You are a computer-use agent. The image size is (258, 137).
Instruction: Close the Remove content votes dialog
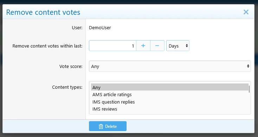pyautogui.click(x=246, y=12)
